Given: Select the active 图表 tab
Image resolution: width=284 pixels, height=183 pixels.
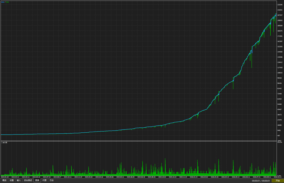Looking at the screenshot, I should tap(37, 181).
